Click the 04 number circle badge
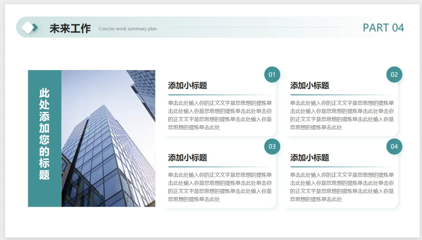 click(394, 147)
